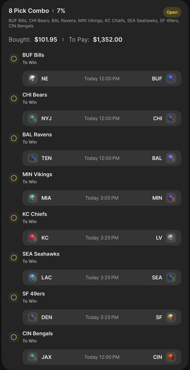Image resolution: width=190 pixels, height=370 pixels.
Task: Select the MIN Vikings pick status circle
Action: [x=14, y=178]
